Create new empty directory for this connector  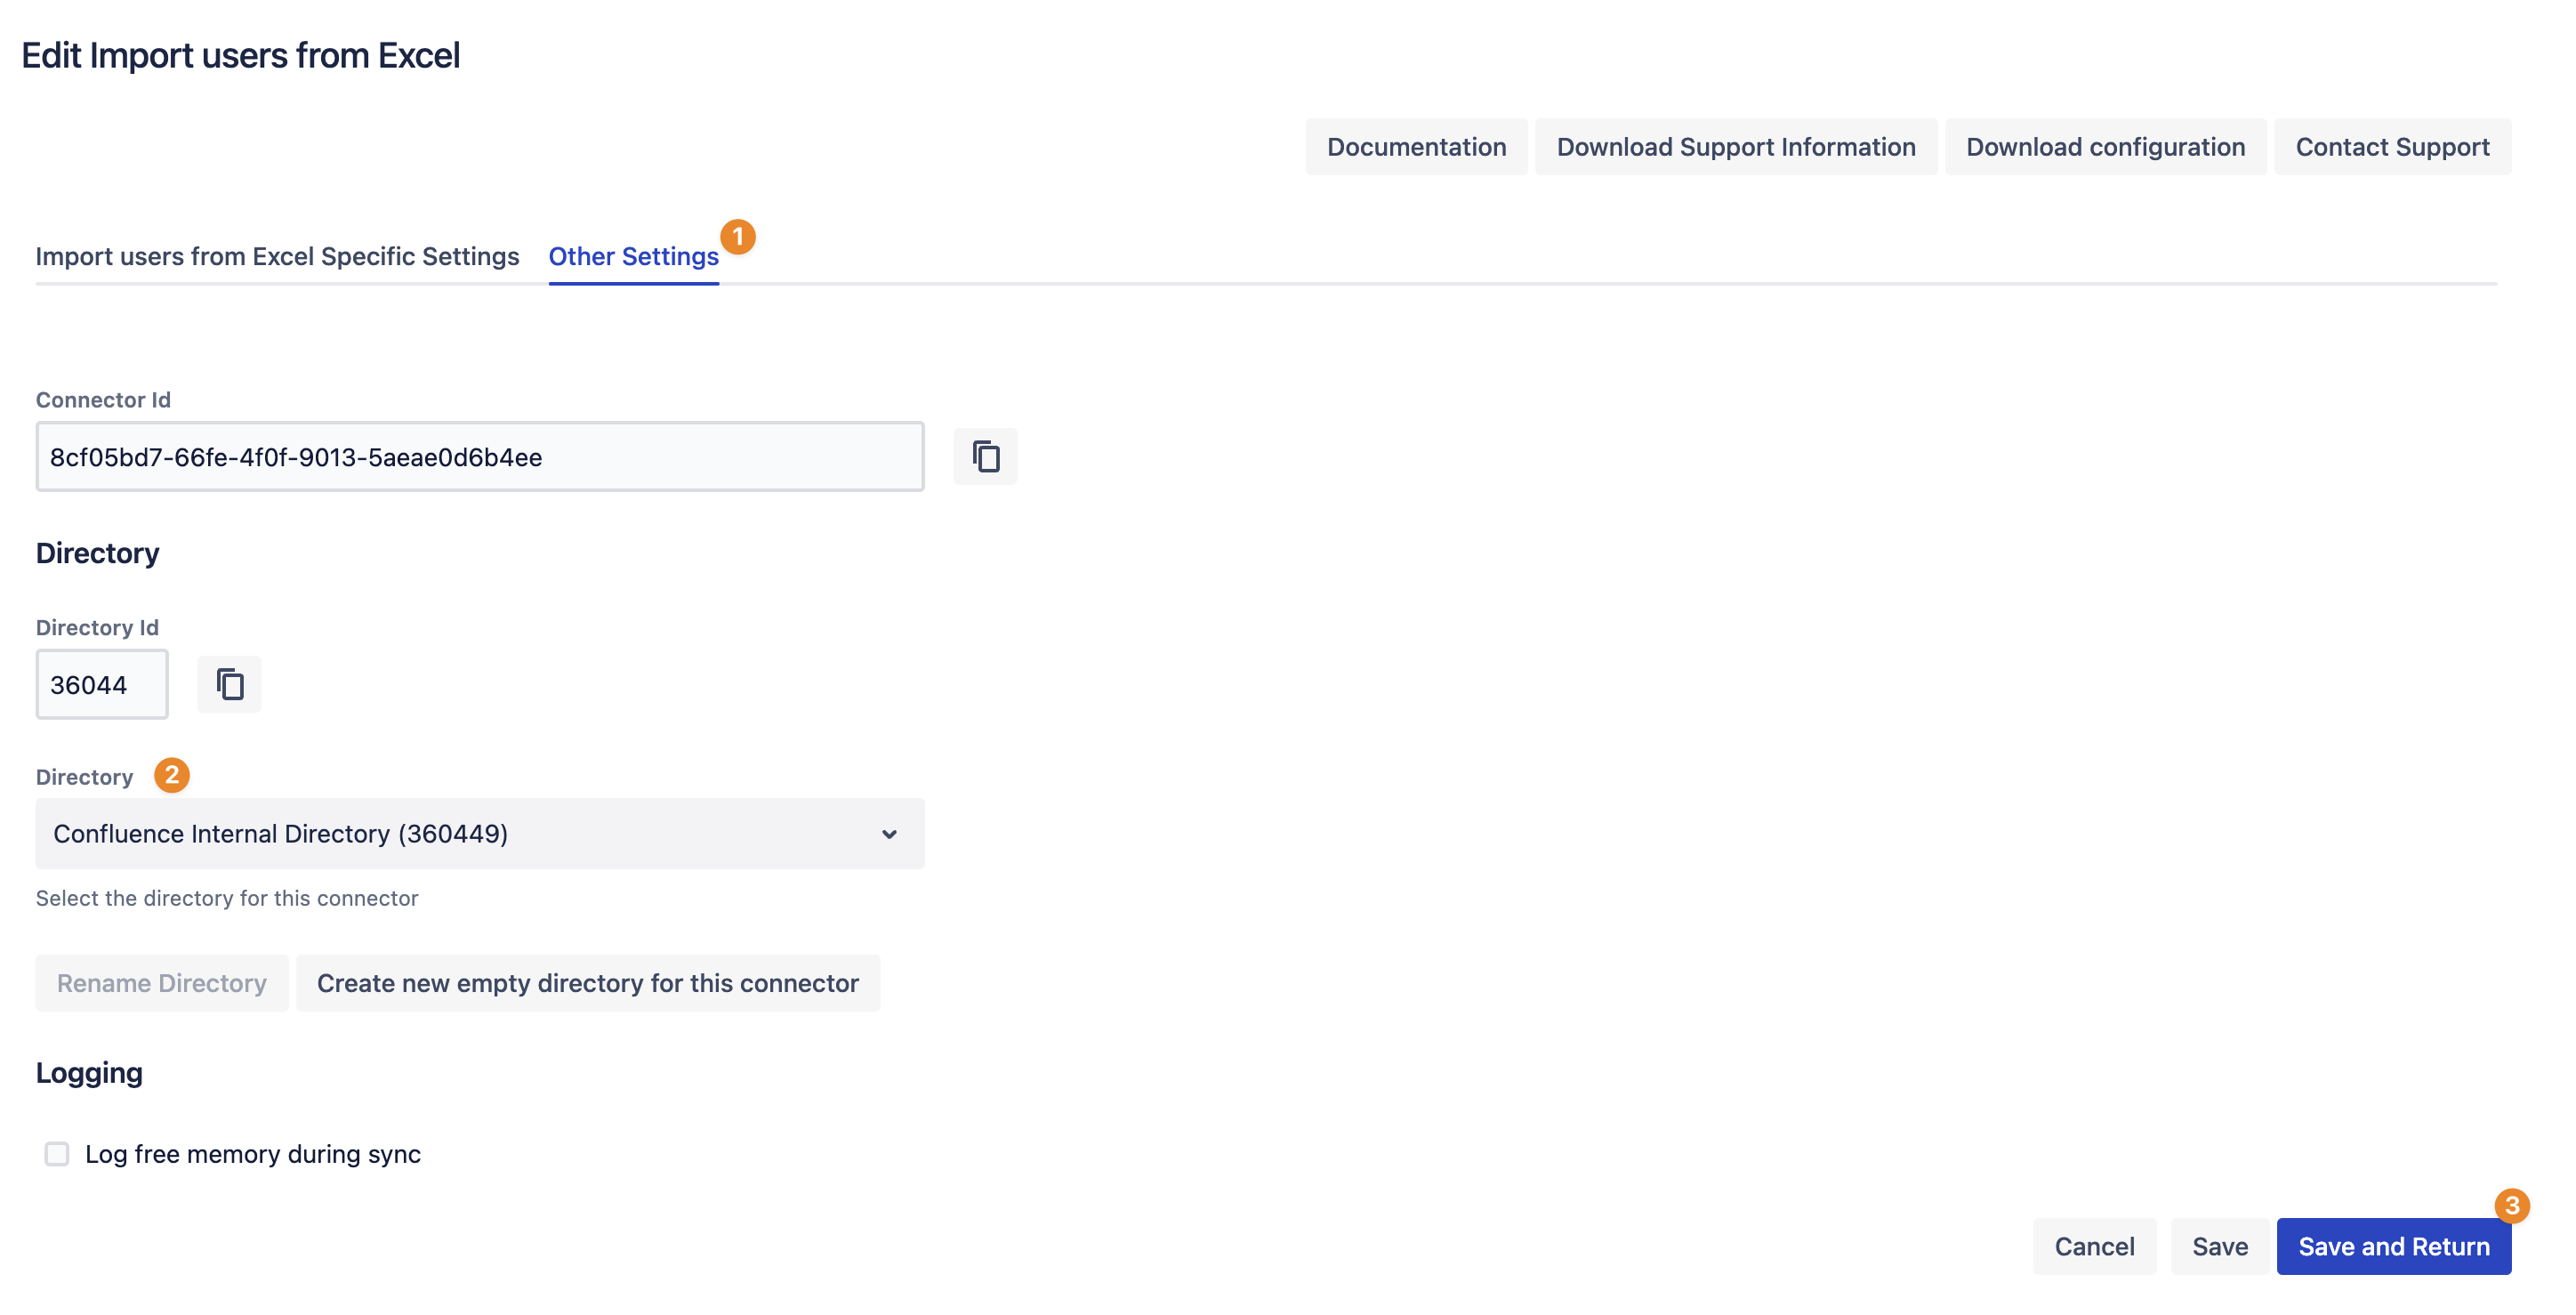[587, 983]
